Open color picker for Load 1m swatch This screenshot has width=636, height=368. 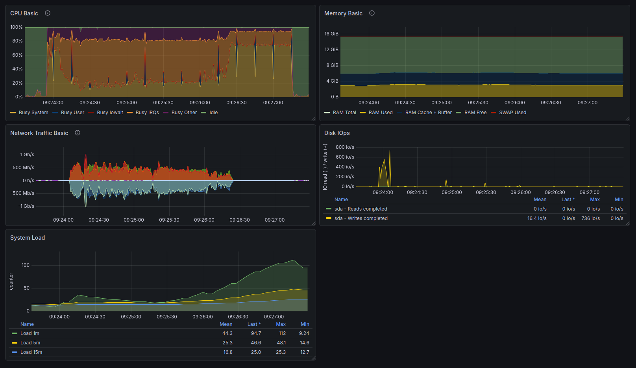click(x=15, y=333)
